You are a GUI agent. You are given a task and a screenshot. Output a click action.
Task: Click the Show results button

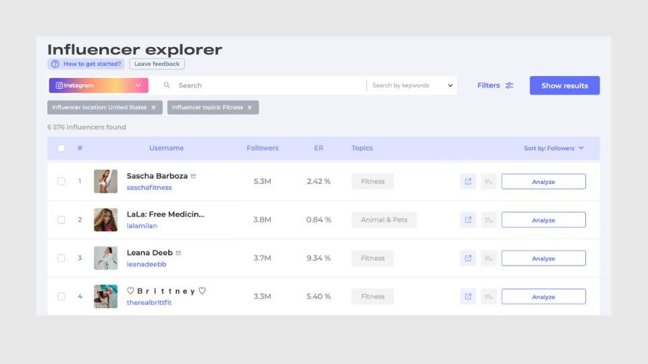click(564, 86)
